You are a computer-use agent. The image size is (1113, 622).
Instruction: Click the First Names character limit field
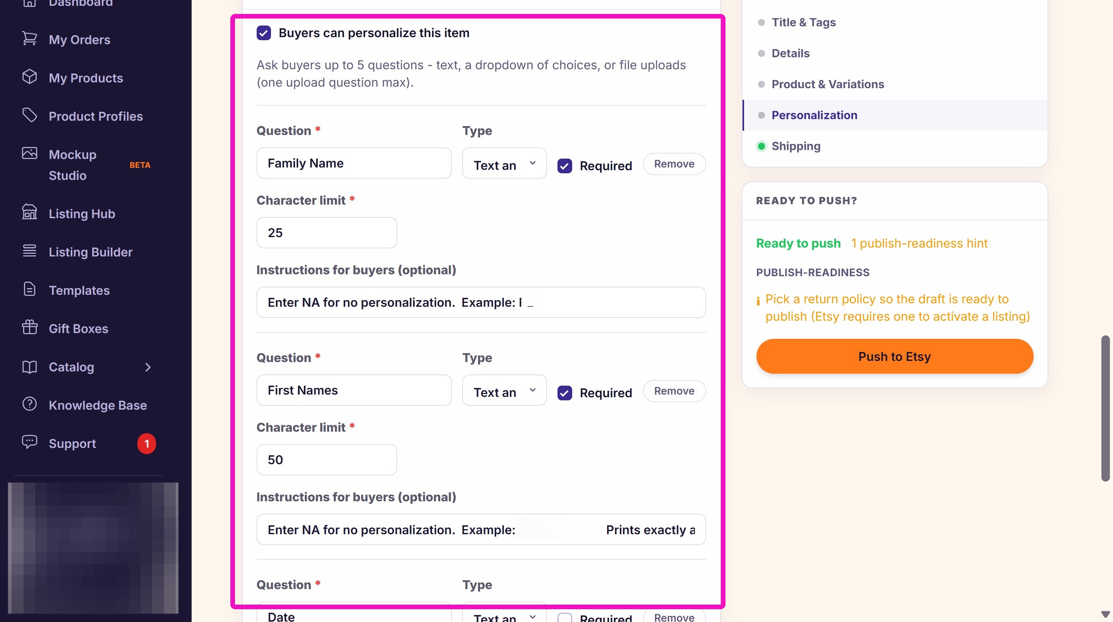pos(327,460)
